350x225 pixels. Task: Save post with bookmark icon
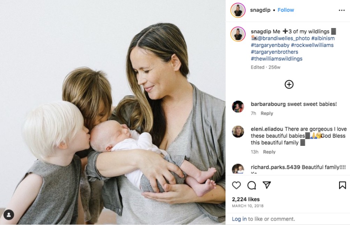(342, 185)
